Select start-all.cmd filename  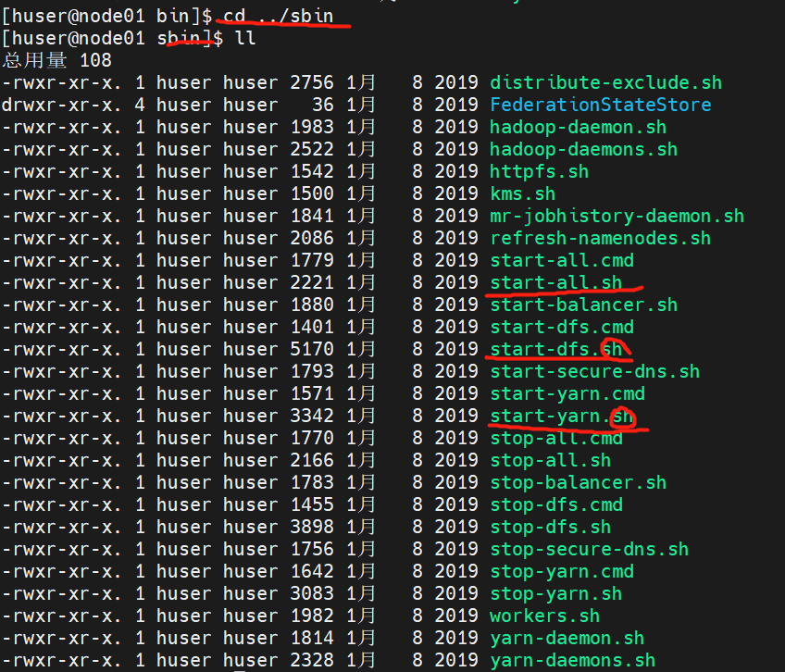(562, 260)
